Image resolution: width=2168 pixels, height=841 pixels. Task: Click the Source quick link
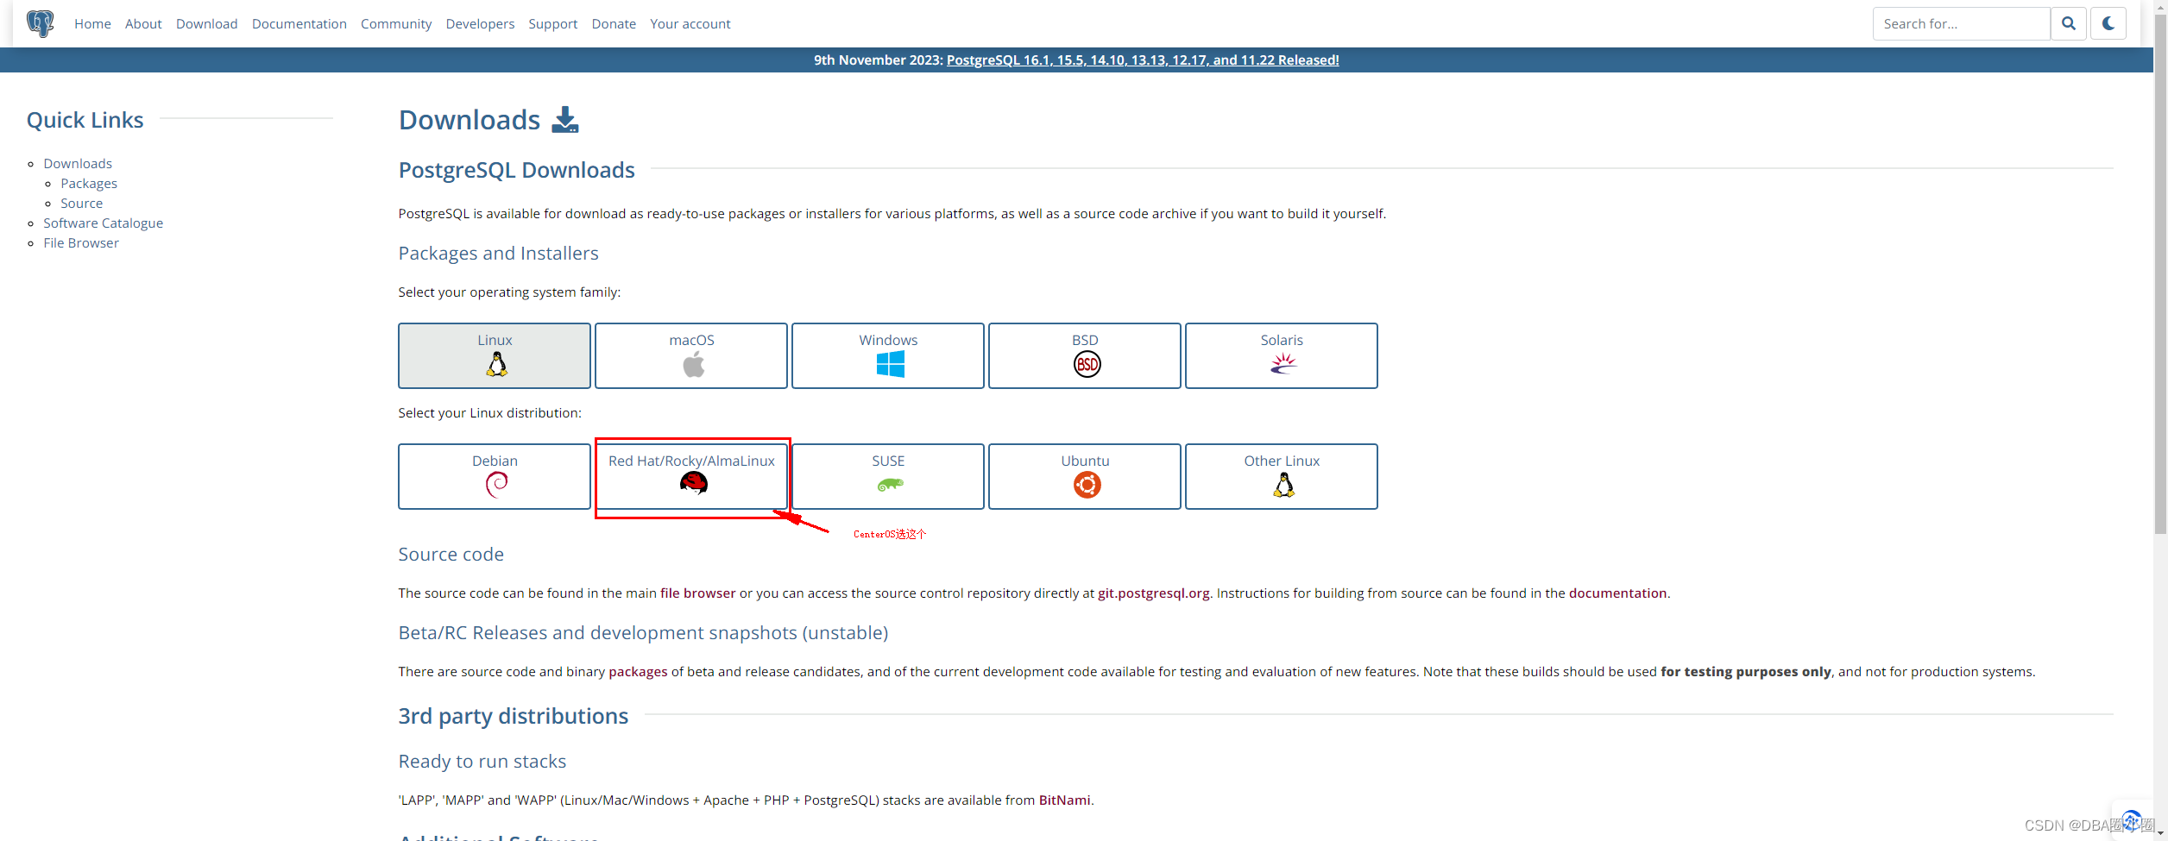[x=81, y=203]
